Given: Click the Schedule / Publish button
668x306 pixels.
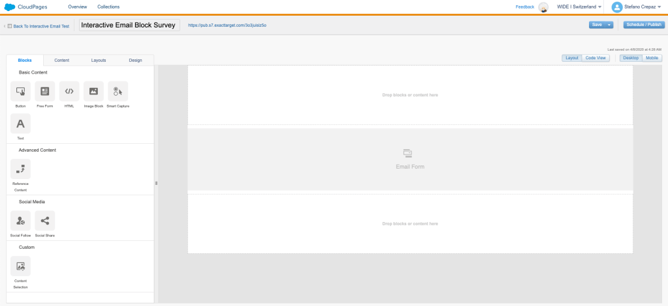Looking at the screenshot, I should pyautogui.click(x=643, y=25).
